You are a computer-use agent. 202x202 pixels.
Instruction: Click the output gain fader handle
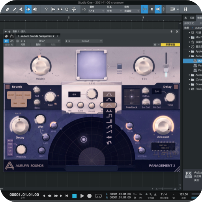click(166, 68)
